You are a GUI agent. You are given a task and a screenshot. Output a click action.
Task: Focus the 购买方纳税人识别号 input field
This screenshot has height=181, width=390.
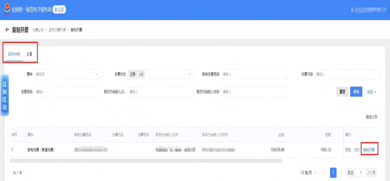160,92
